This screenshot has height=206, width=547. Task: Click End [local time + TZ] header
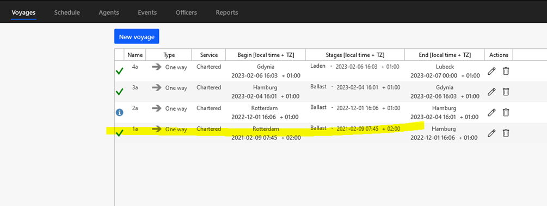445,55
